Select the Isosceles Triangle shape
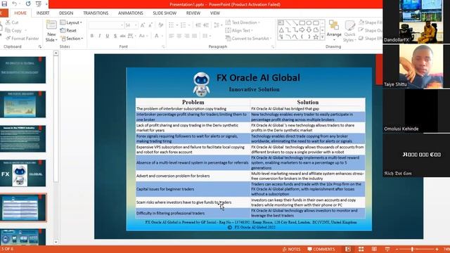The width and height of the screenshot is (450, 253). coord(281,30)
